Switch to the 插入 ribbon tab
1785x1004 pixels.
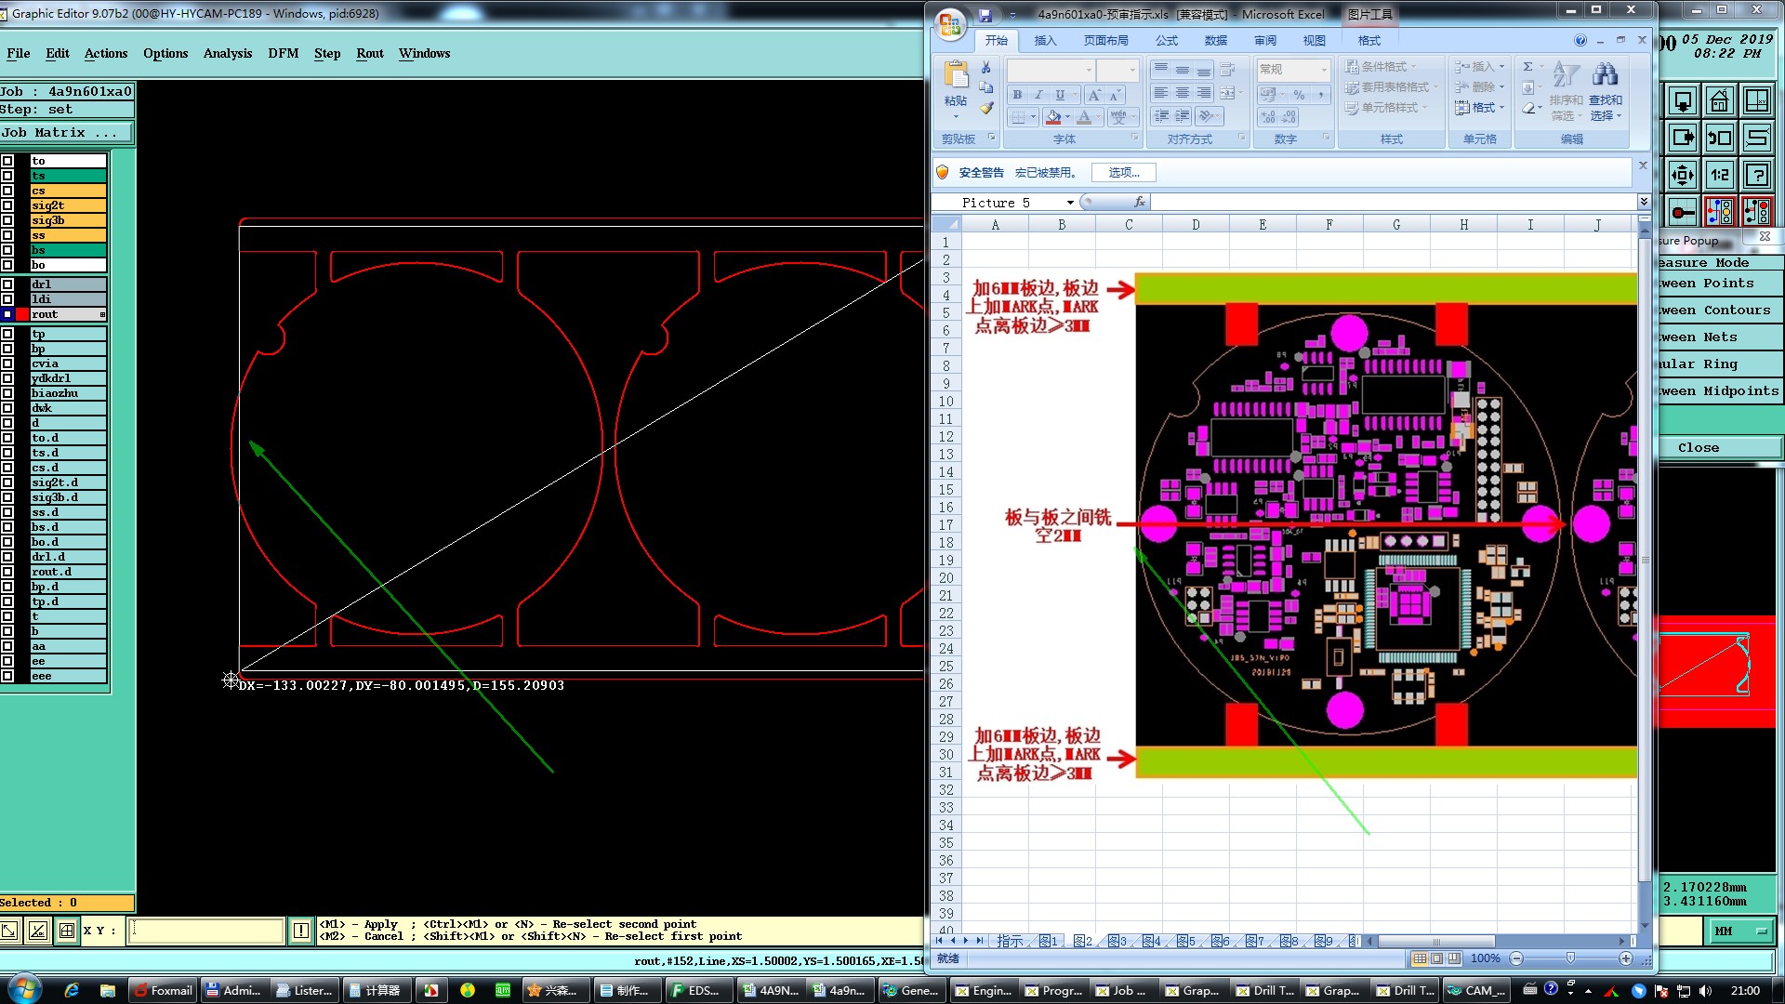pyautogui.click(x=1045, y=41)
